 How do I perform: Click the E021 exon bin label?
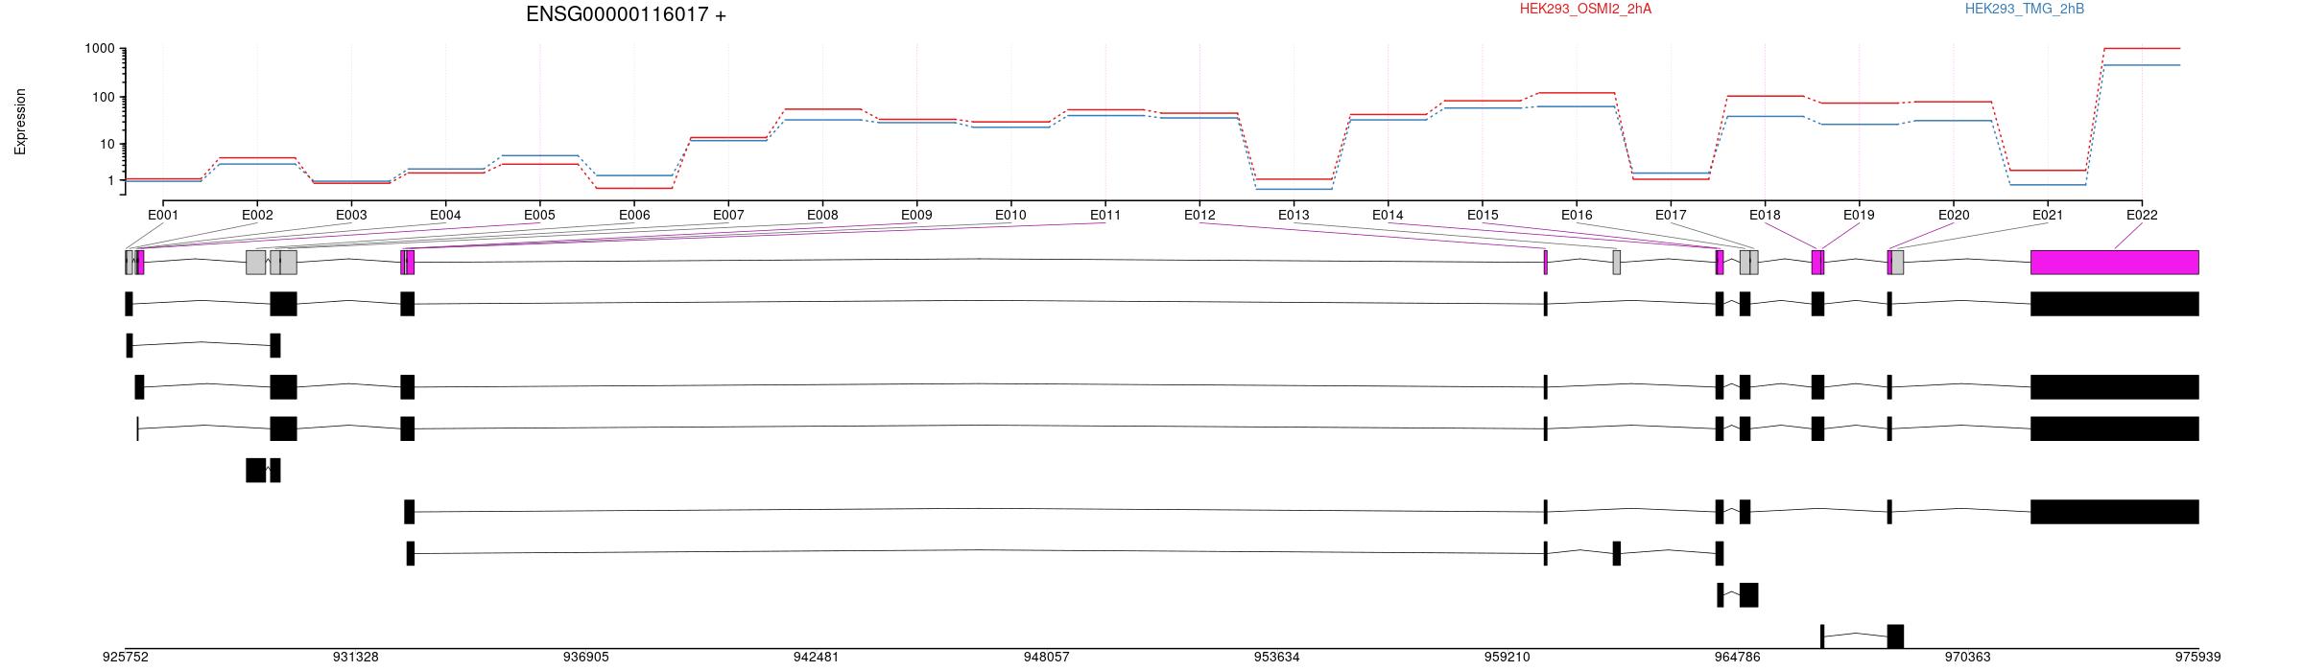click(2048, 215)
